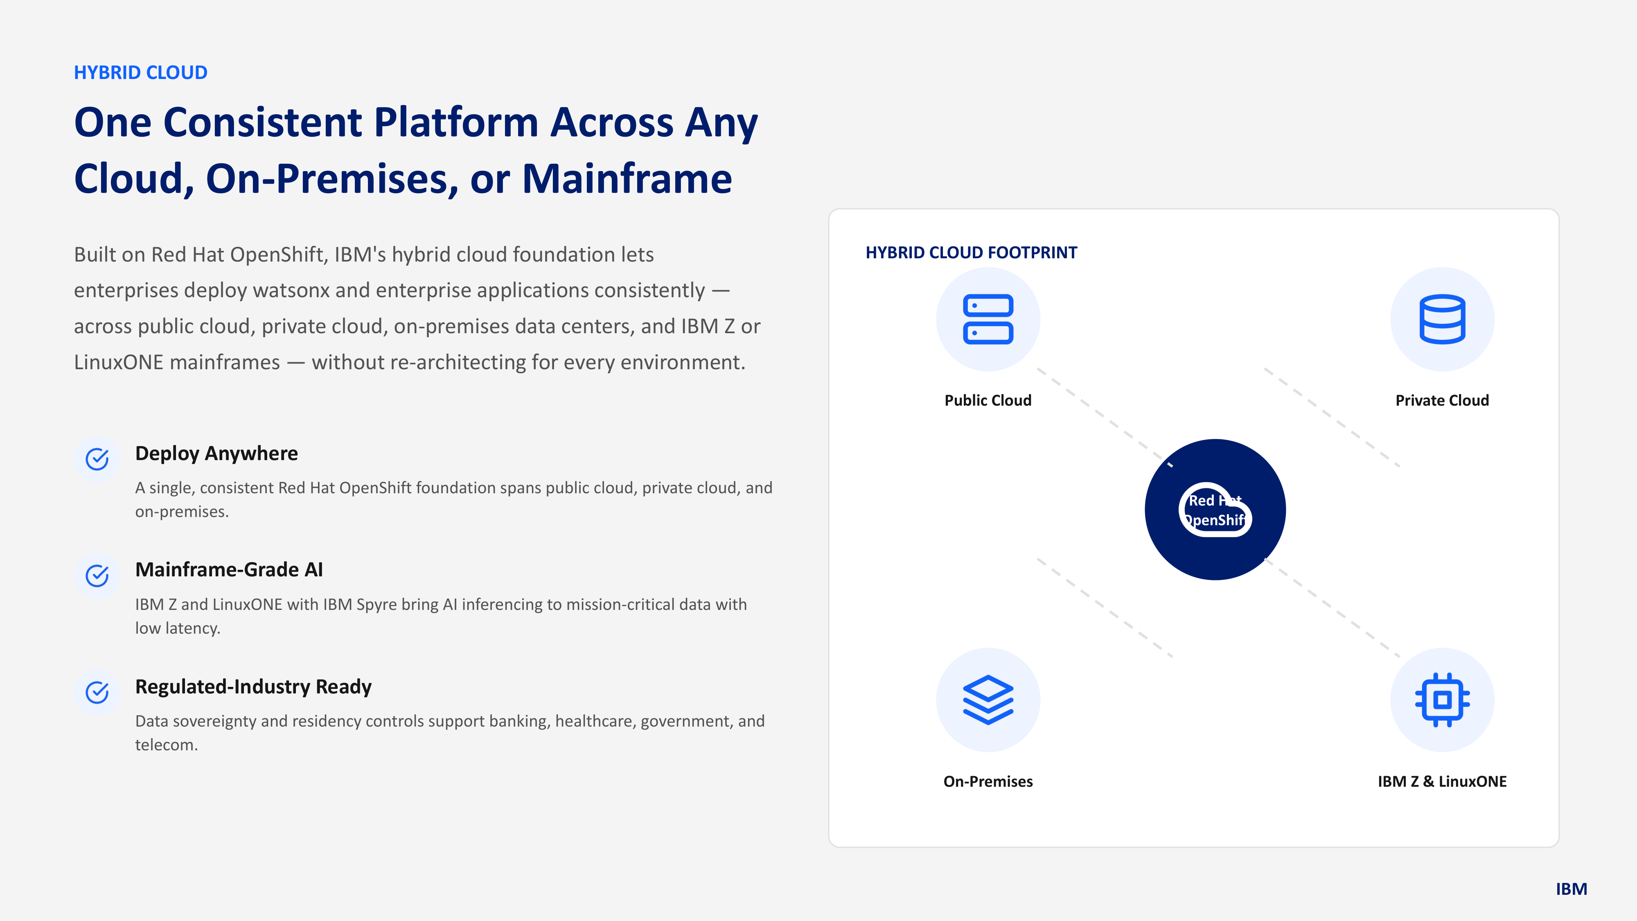Click the paragraph starting Built on Red Hat OpenShift
Screen dimensions: 1637x921
(x=417, y=308)
